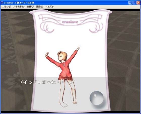Open the システム(S) menu

coord(6,7)
